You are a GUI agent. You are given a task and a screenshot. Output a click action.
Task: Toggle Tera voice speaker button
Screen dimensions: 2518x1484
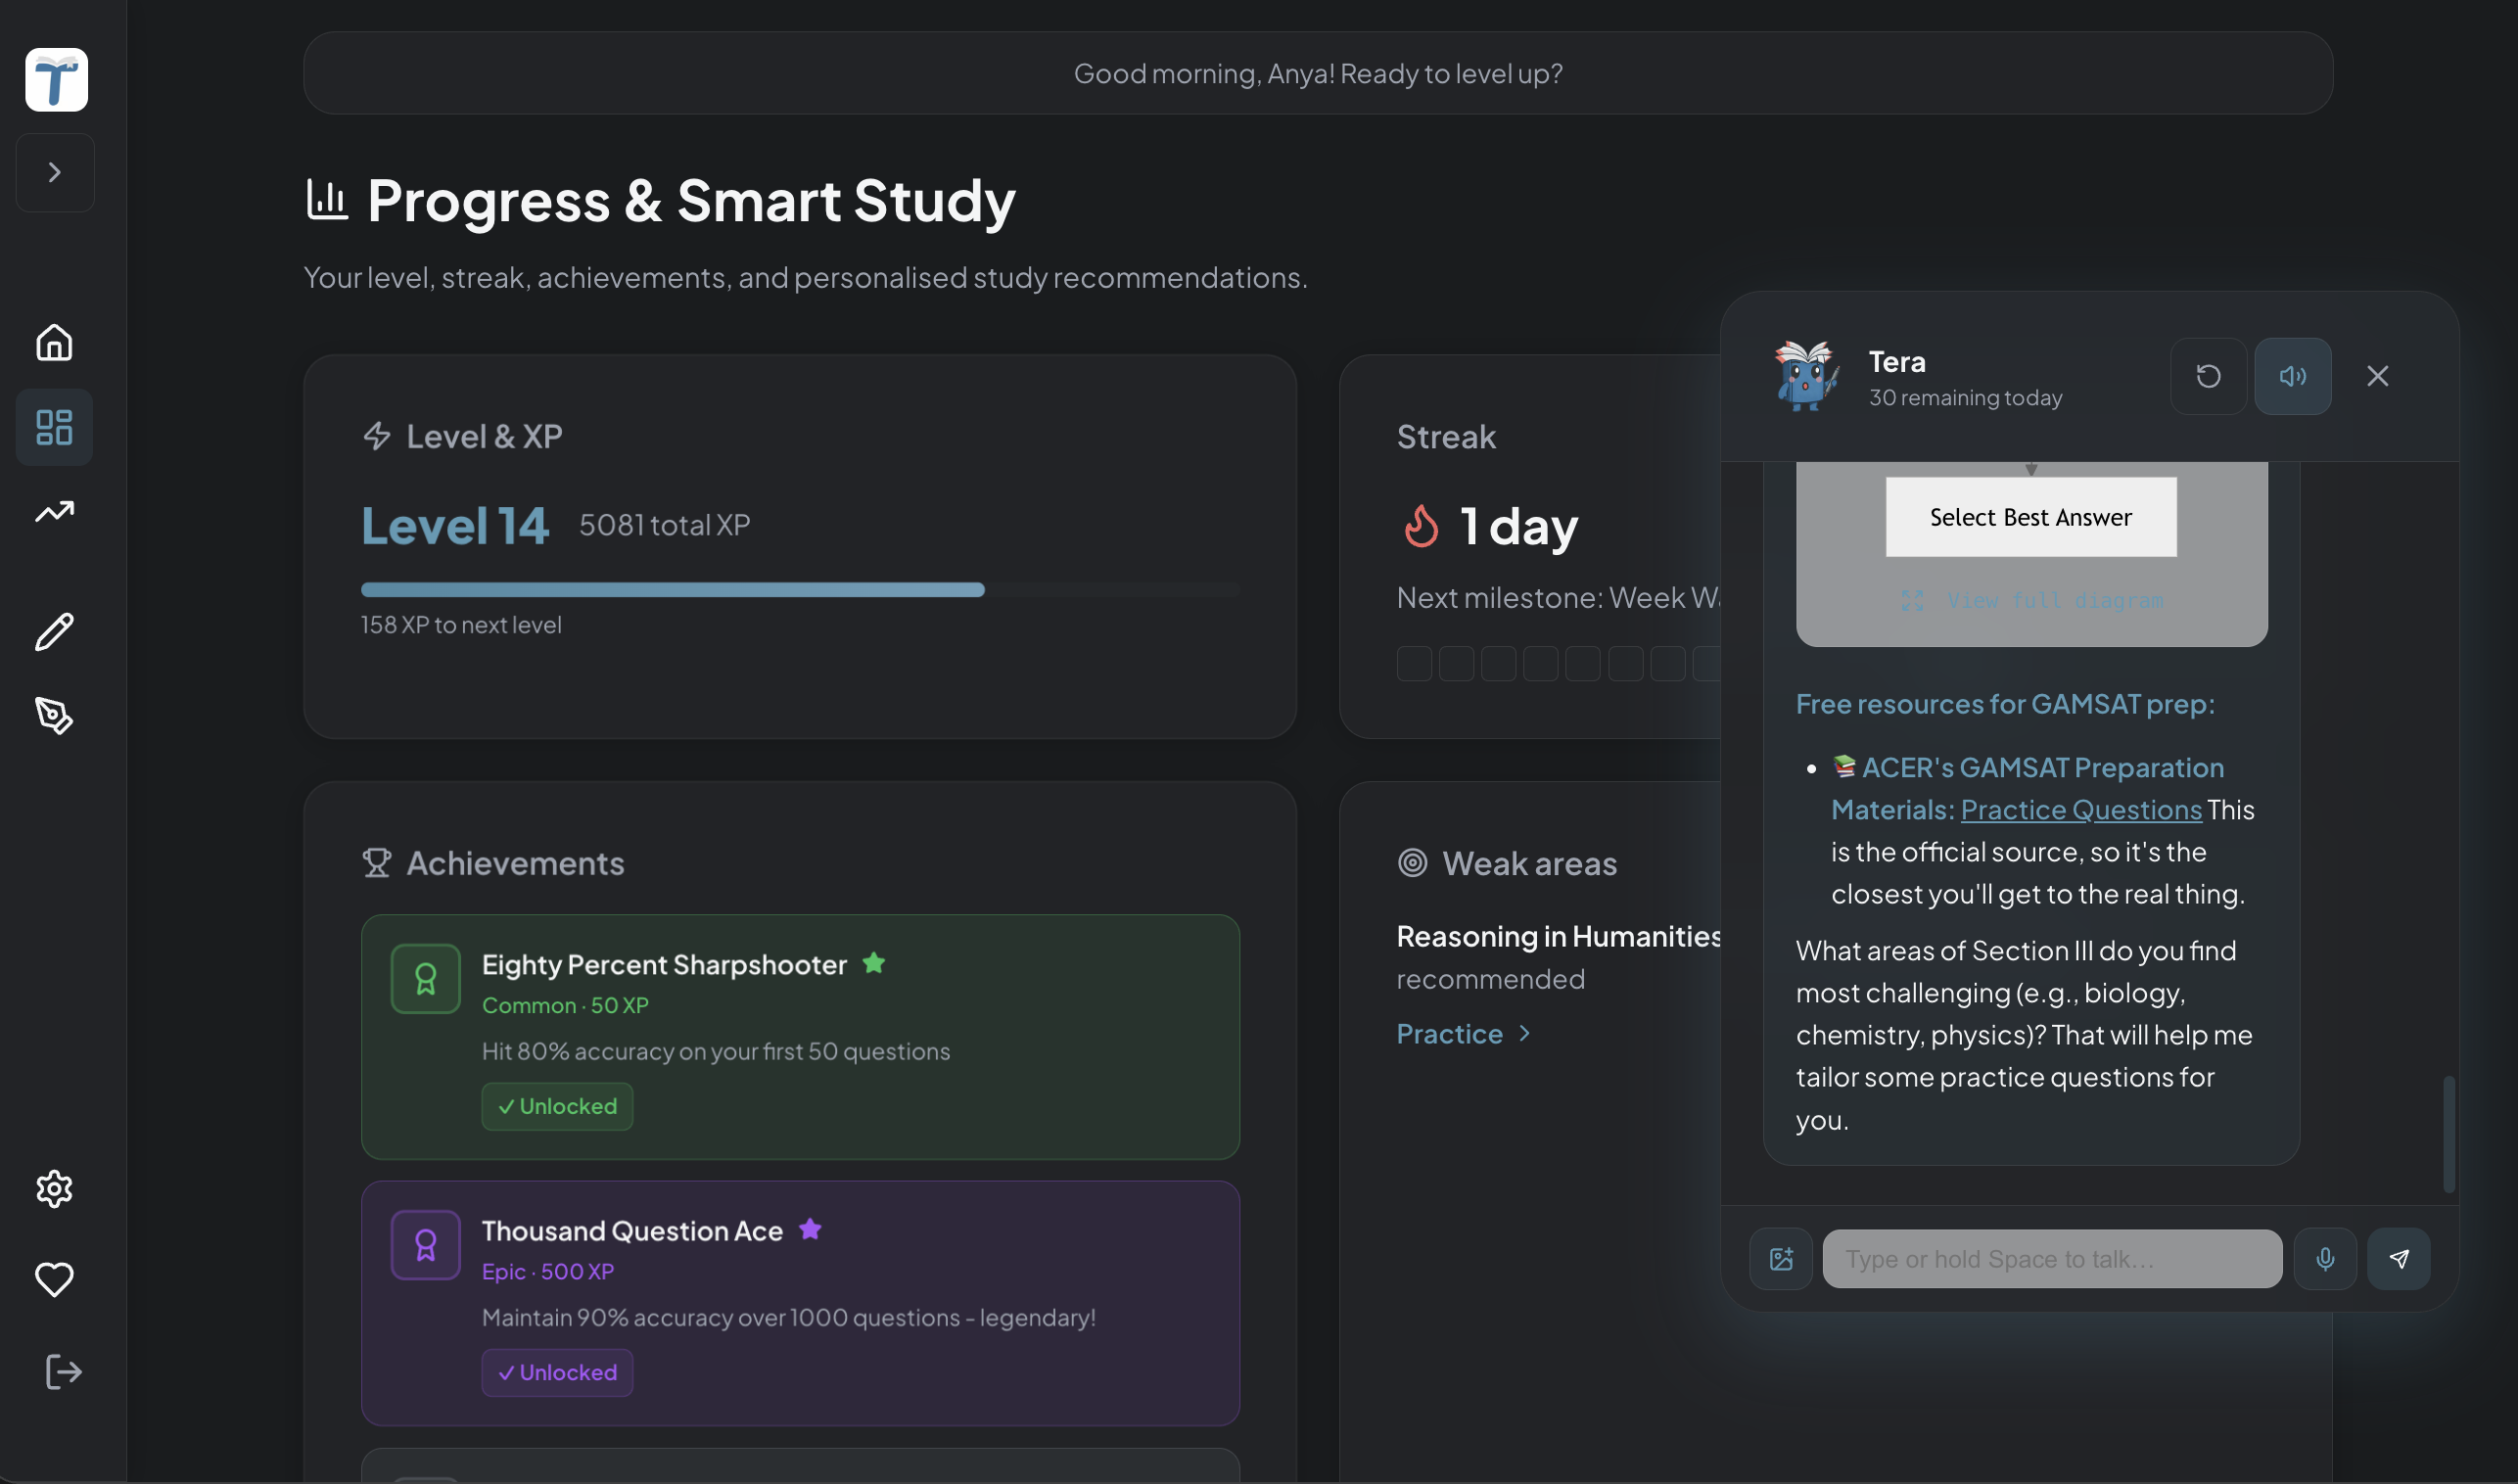pos(2292,376)
